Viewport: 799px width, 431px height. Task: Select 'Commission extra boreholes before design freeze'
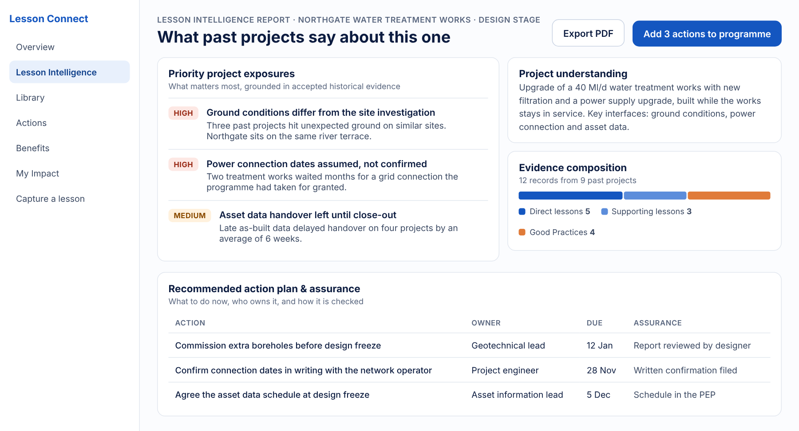278,345
